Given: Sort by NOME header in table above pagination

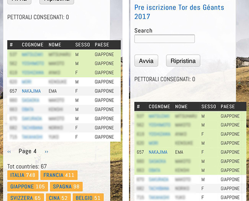Looking at the screenshot, I should tap(55, 45).
